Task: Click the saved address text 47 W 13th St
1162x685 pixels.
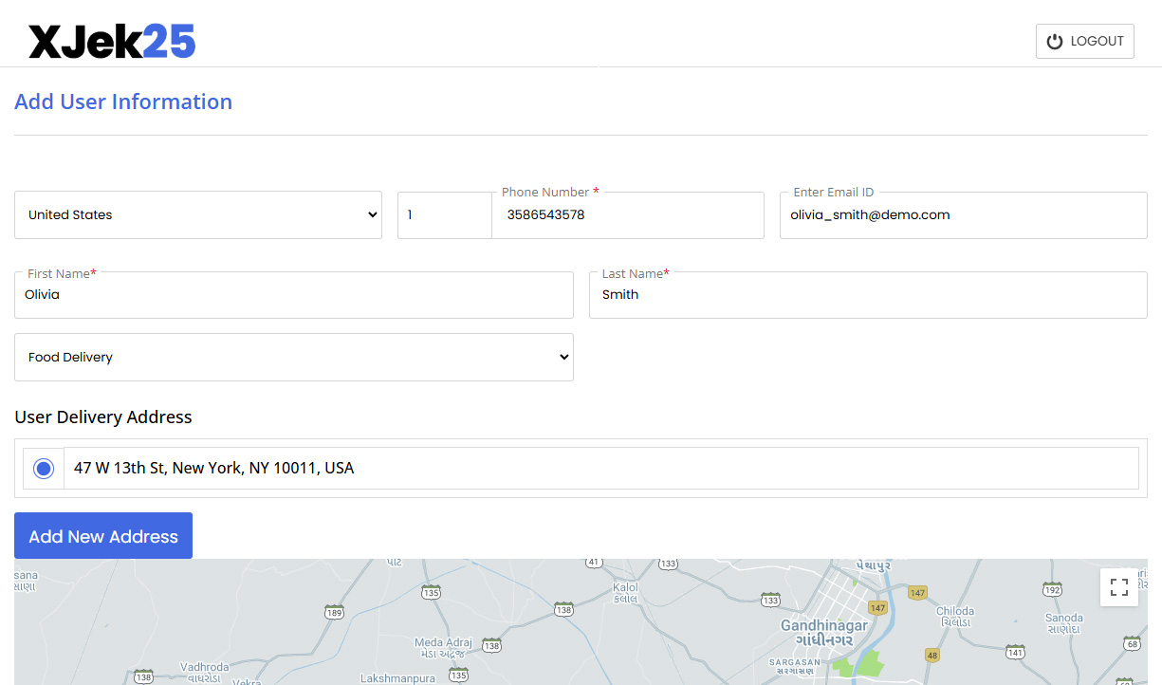Action: (213, 468)
